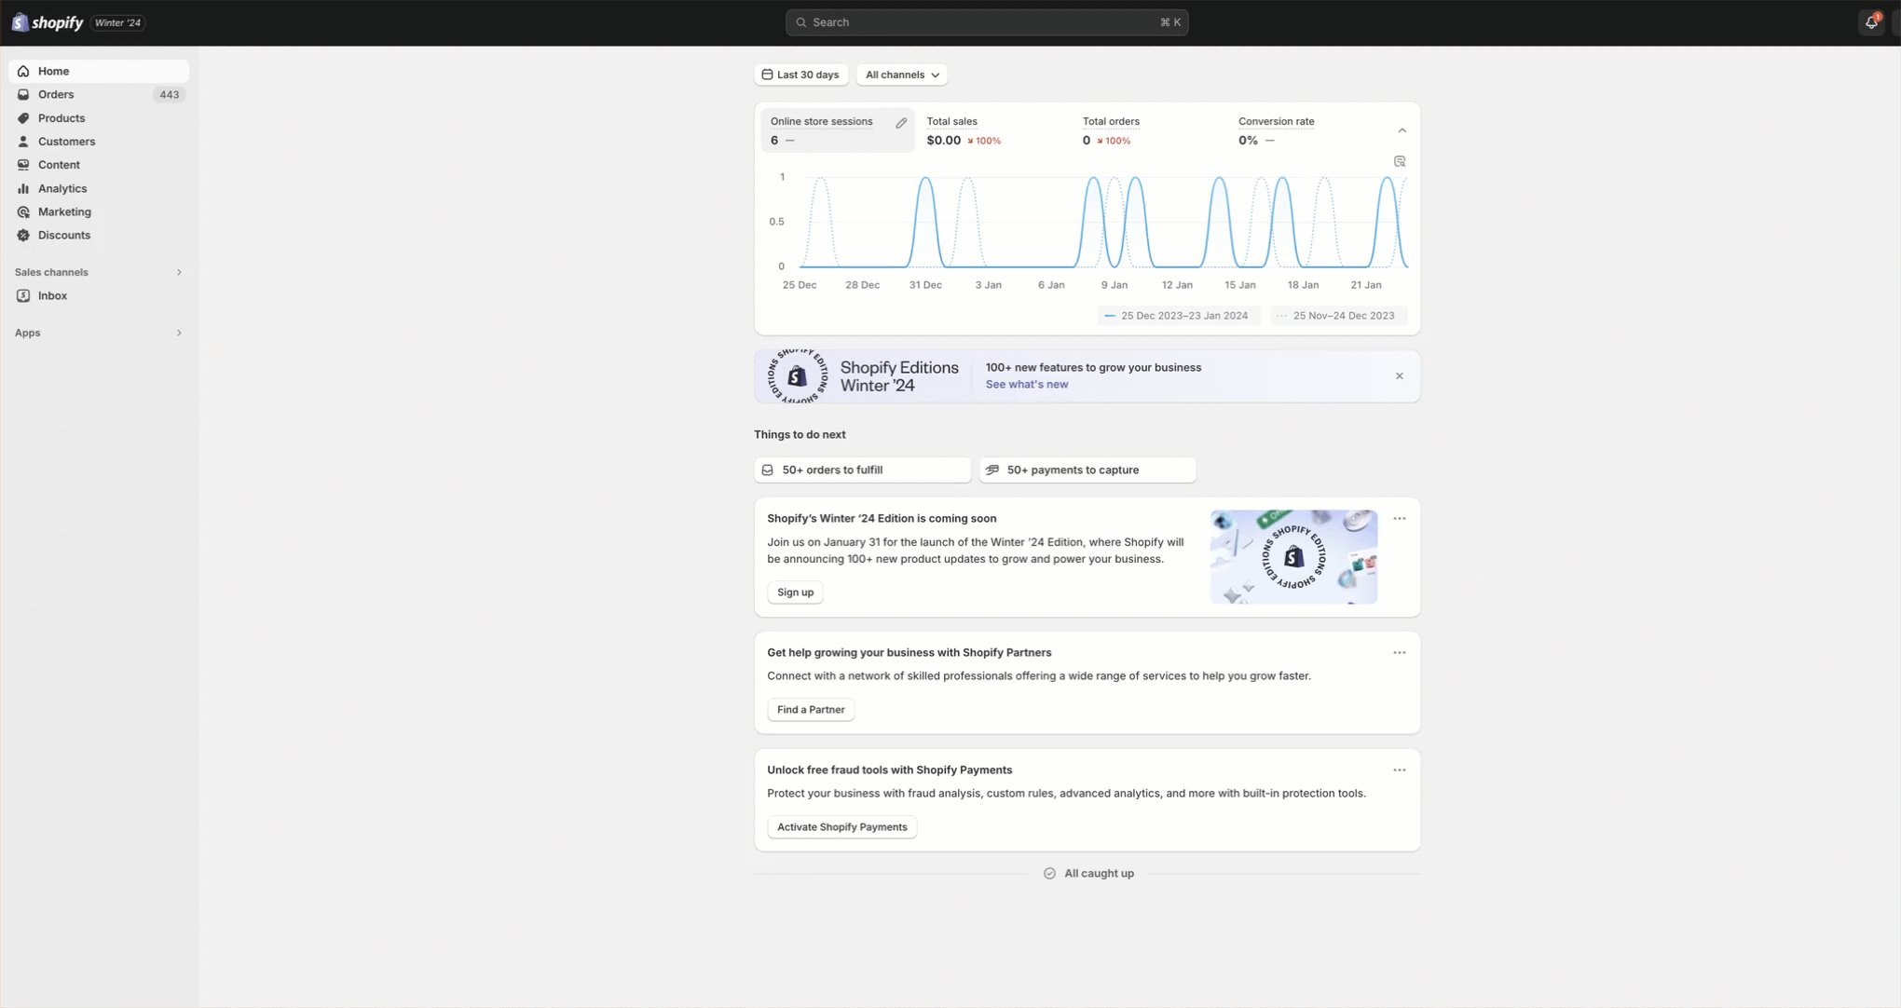Select the Total orders metric
Viewport: 1901px width, 1008px height.
pos(1151,130)
